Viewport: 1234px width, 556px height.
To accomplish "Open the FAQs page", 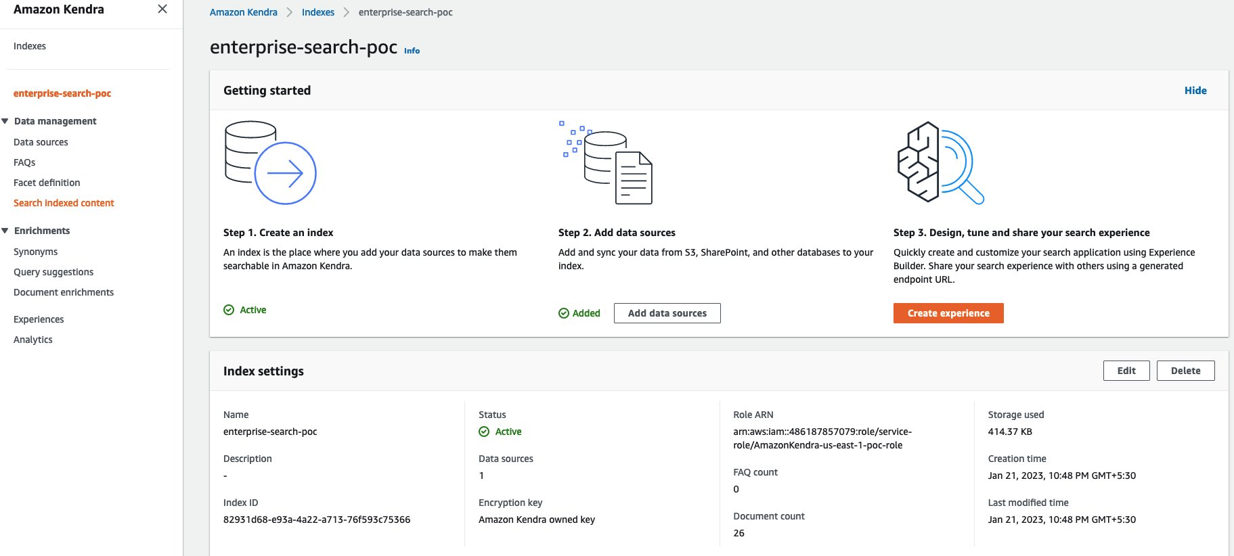I will pyautogui.click(x=24, y=162).
